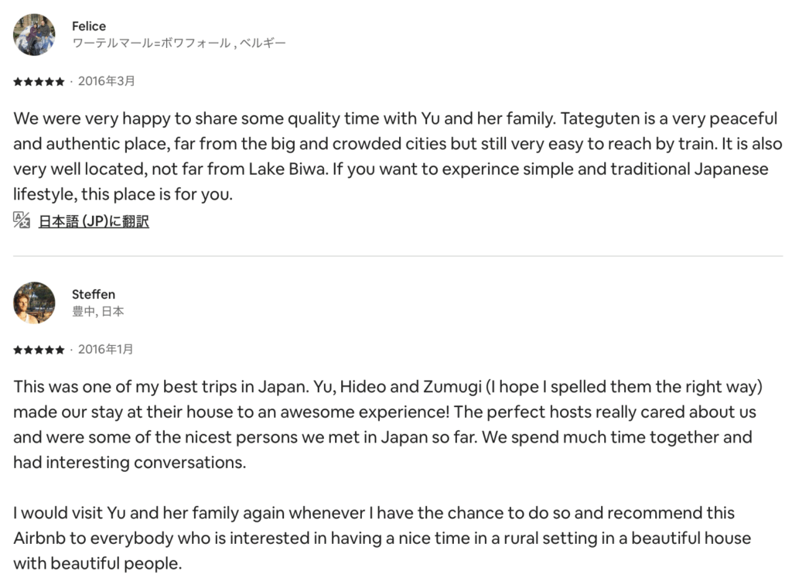Click the divider line between the reviews
The image size is (792, 578).
398,256
